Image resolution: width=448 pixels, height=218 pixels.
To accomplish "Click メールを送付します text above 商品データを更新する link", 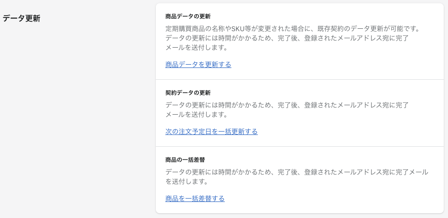I will [x=197, y=48].
